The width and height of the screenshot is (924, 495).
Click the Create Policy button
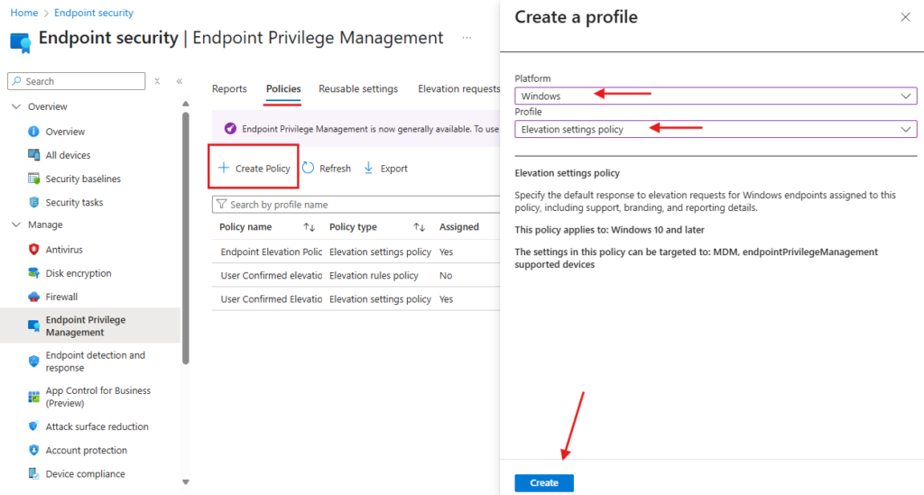(254, 168)
